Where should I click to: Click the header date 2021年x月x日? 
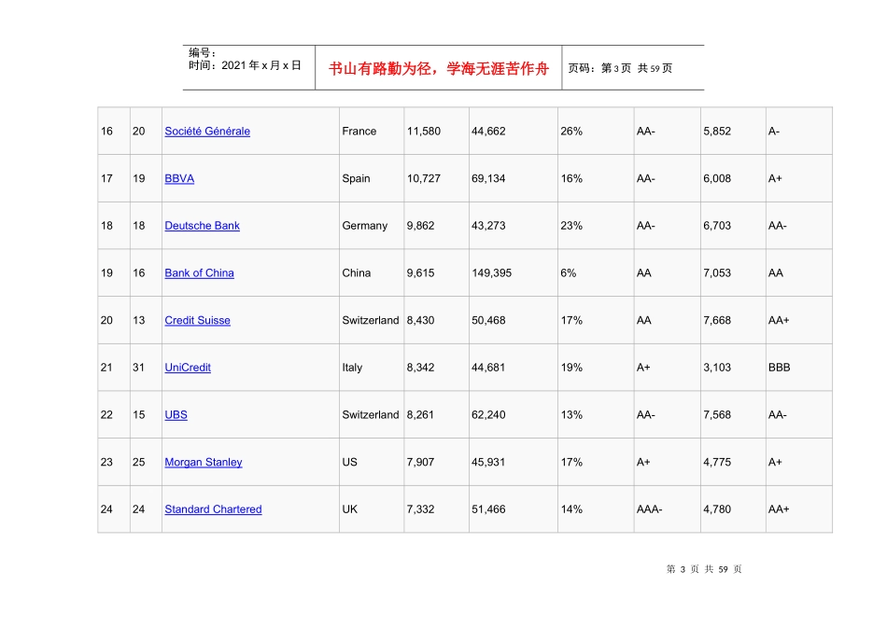tap(260, 65)
